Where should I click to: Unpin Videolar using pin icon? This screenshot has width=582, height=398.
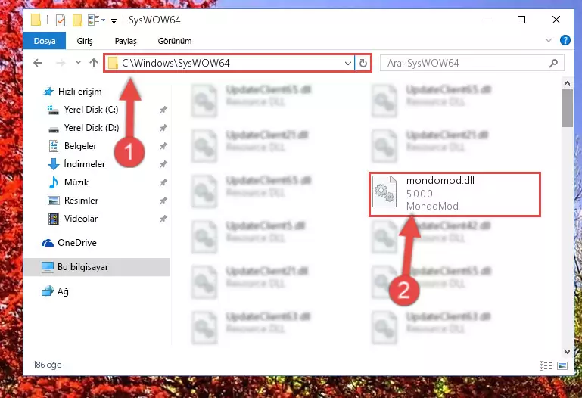[163, 219]
